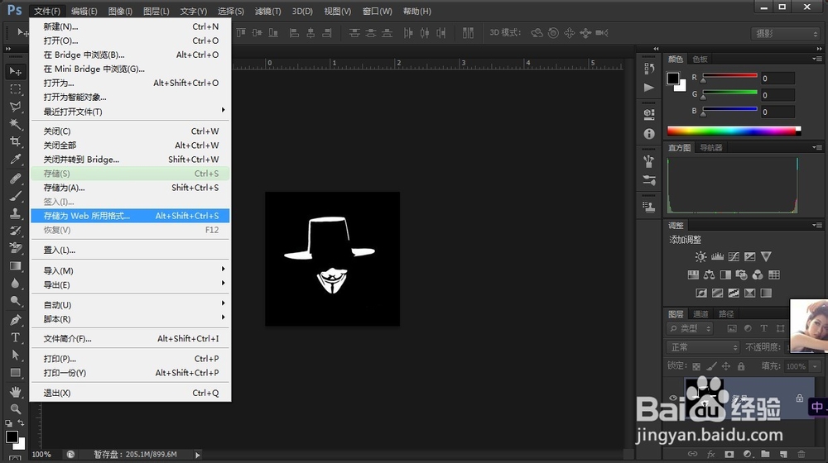Screen dimensions: 828x463
Task: Select the Eyedropper tool
Action: coord(15,160)
